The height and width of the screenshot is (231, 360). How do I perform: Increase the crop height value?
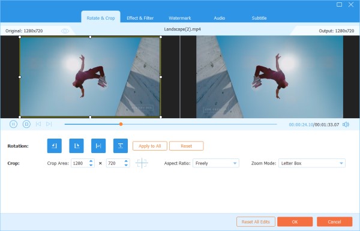tap(126, 161)
